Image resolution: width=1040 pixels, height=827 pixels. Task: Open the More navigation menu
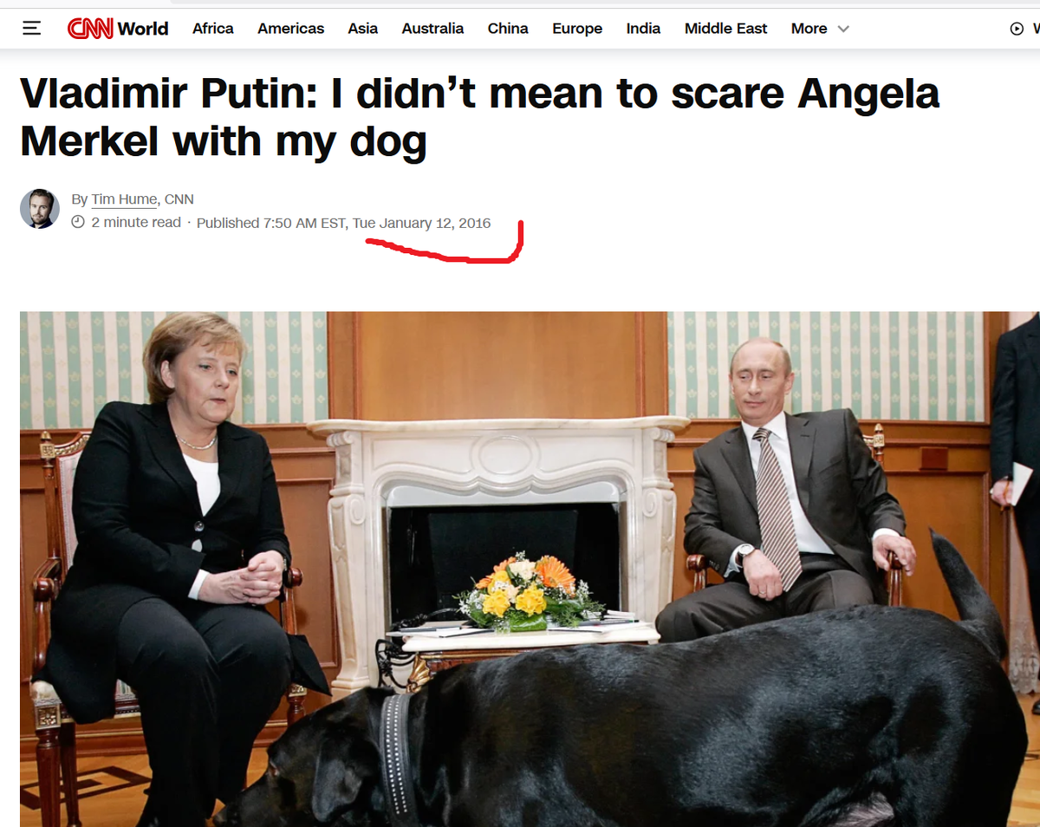point(820,29)
